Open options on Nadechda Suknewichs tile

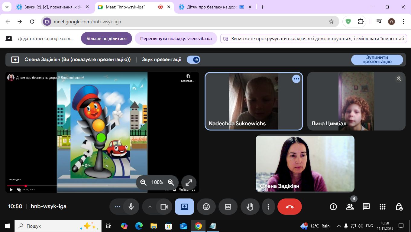pos(296,79)
